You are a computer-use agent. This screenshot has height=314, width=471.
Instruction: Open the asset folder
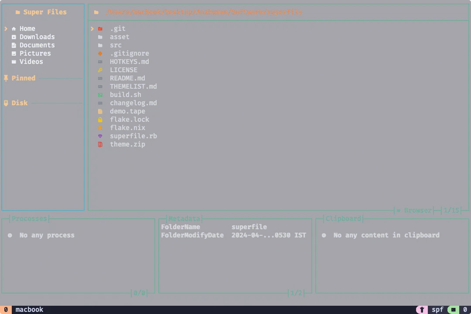coord(119,37)
